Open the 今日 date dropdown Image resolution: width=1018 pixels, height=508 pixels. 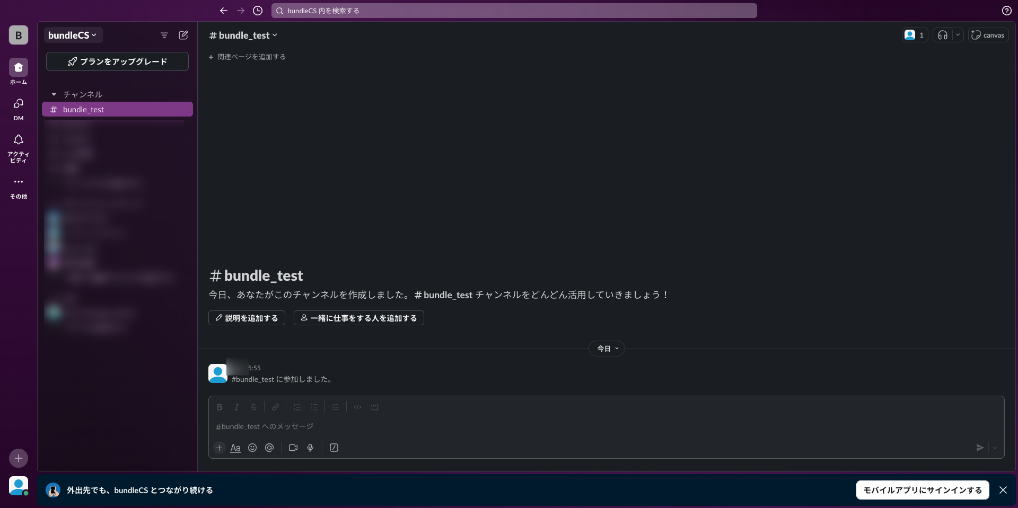pyautogui.click(x=607, y=349)
